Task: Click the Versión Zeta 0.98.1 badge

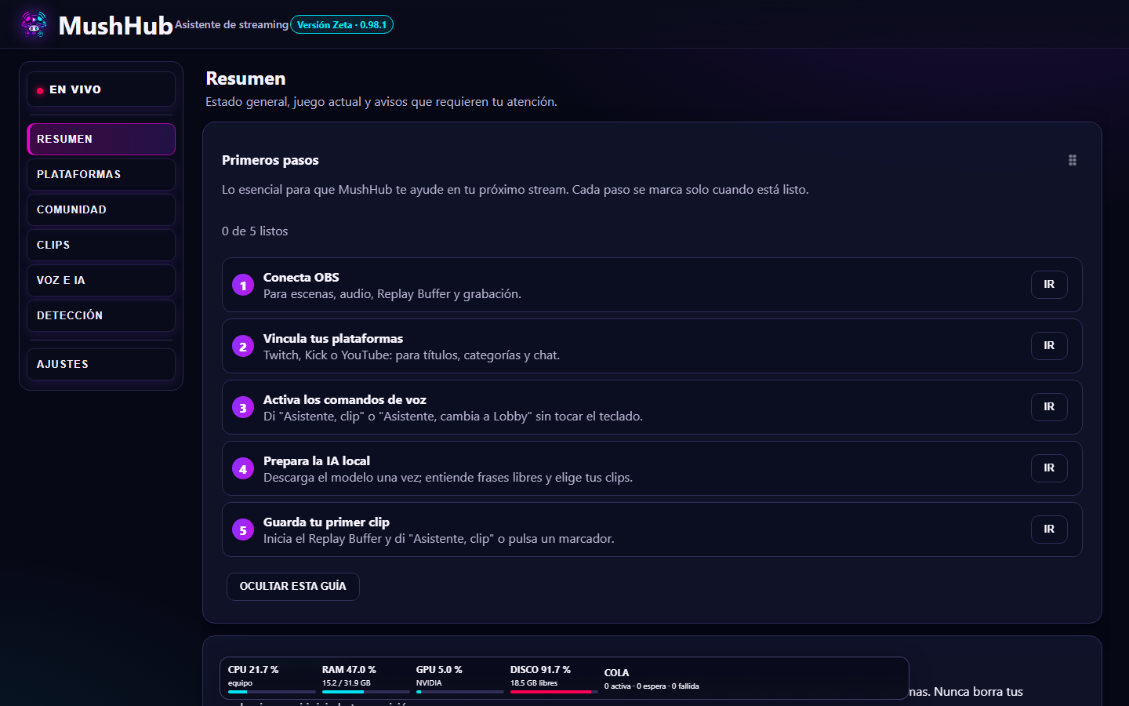Action: tap(342, 25)
